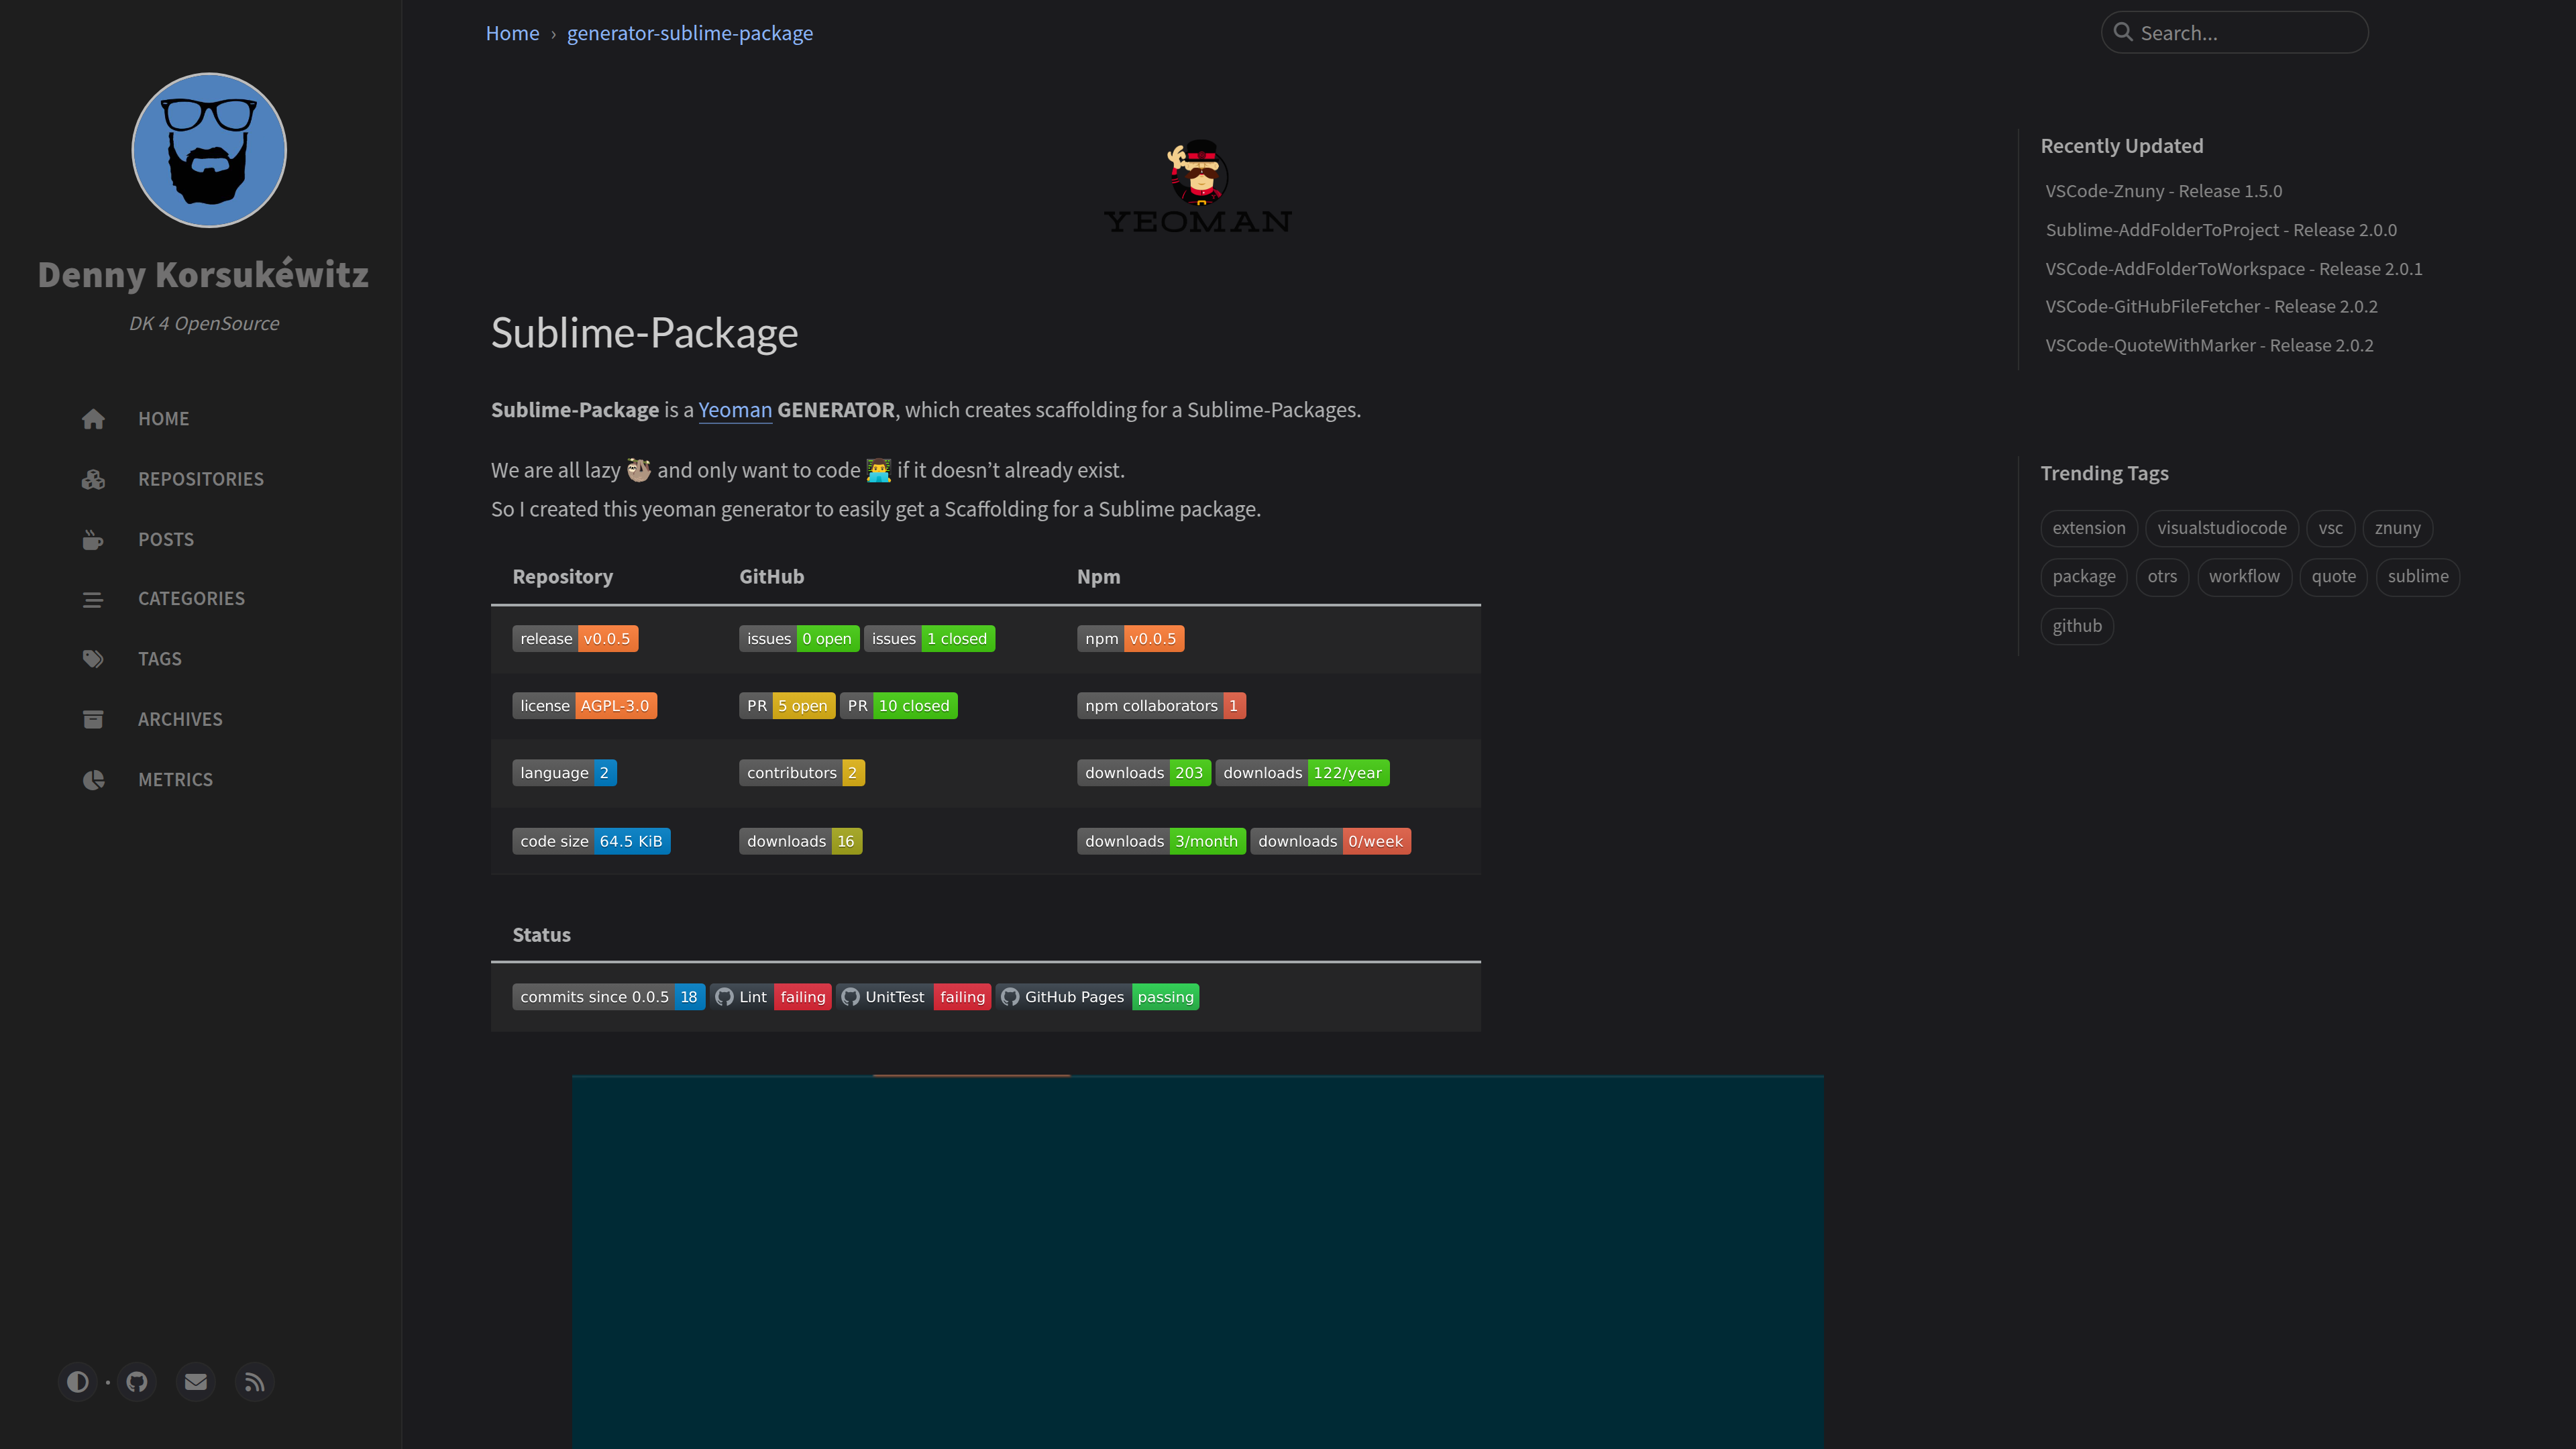This screenshot has height=1449, width=2576.
Task: Open REPOSITORIES menu item
Action: click(201, 479)
